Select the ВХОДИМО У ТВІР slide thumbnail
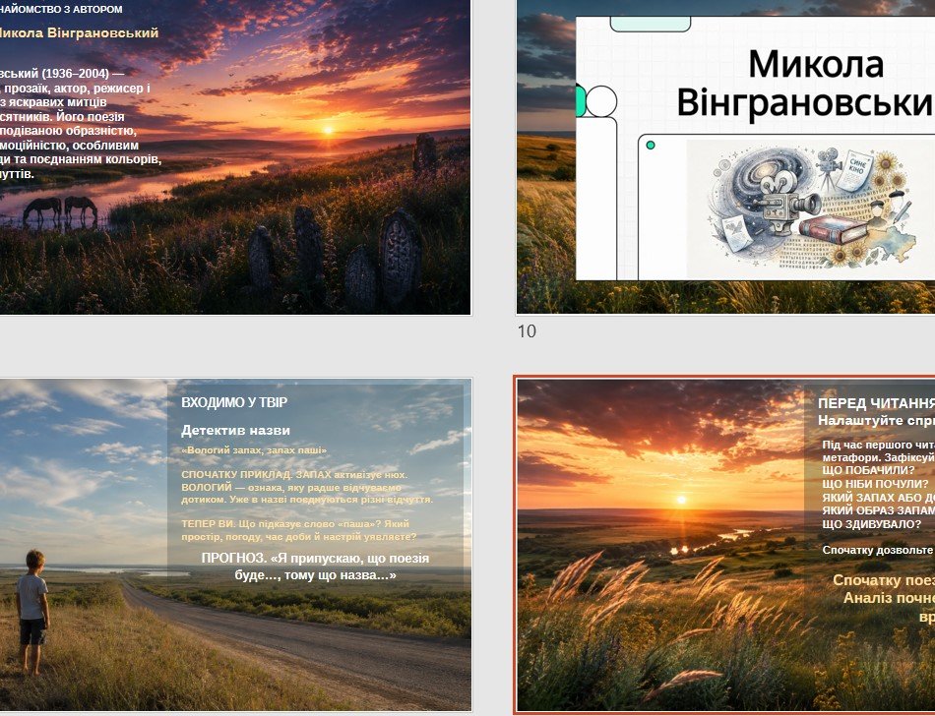This screenshot has width=935, height=716. click(235, 545)
